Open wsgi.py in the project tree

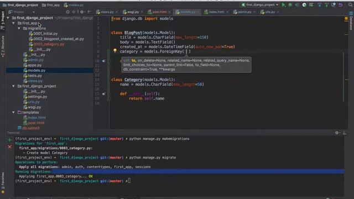point(32,107)
